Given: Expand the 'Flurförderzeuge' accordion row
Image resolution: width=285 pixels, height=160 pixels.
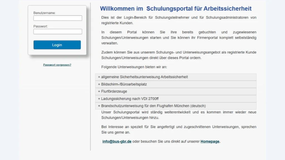Looking at the screenshot, I should tap(114, 91).
